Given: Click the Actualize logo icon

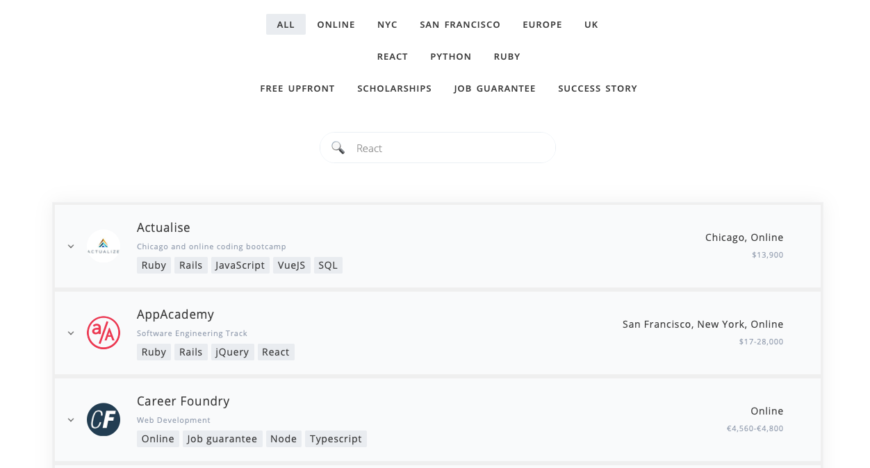Looking at the screenshot, I should (x=104, y=246).
